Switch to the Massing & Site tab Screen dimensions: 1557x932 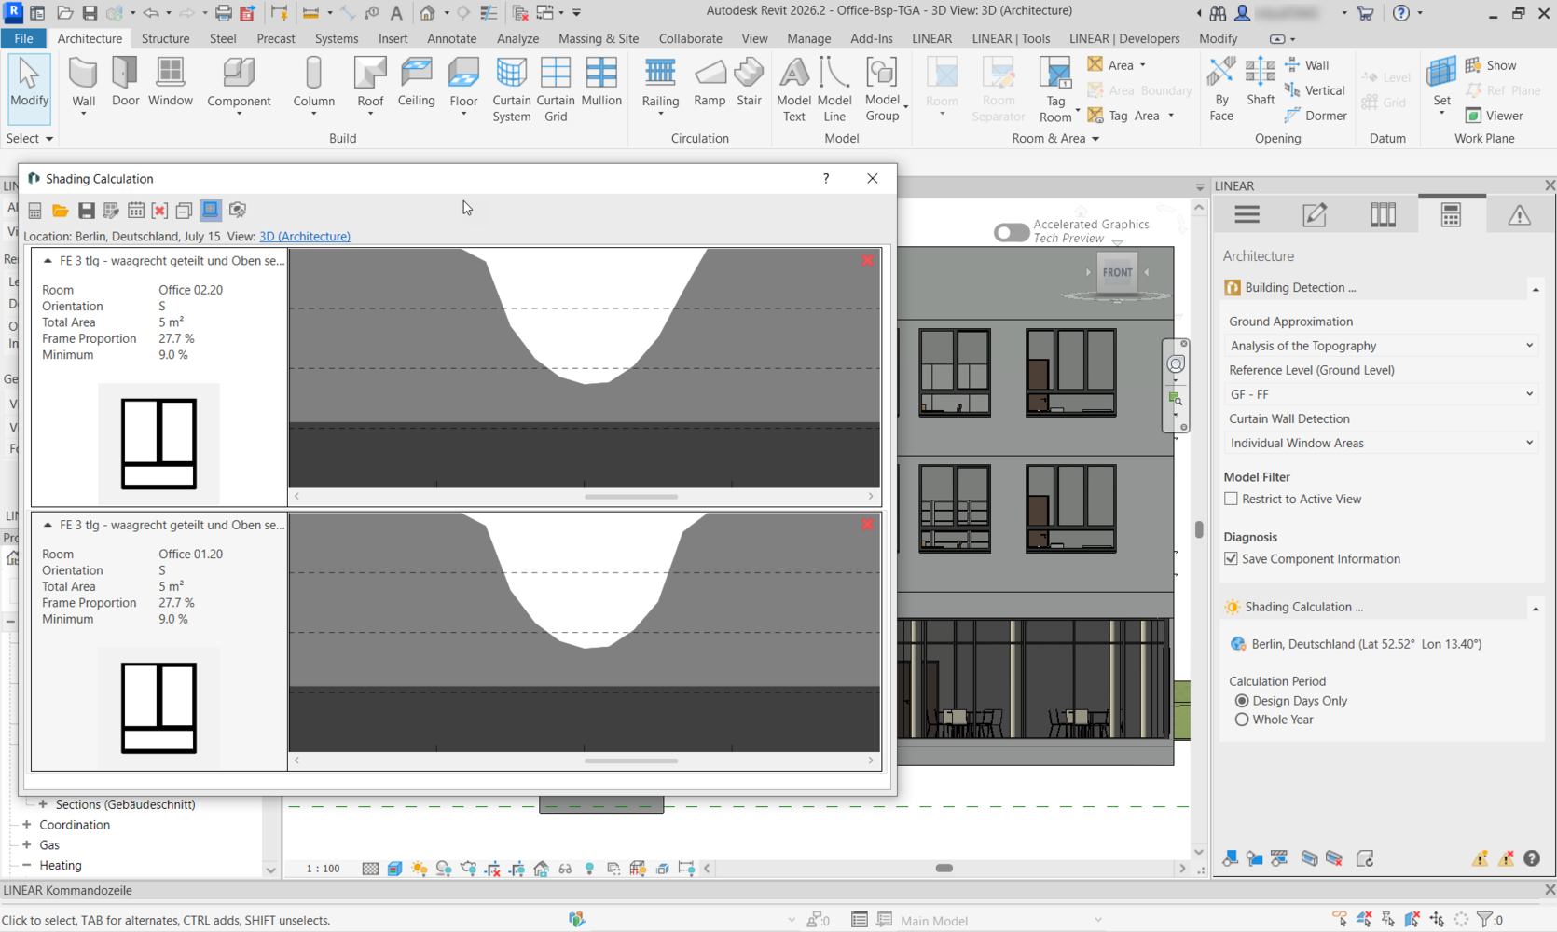coord(598,38)
